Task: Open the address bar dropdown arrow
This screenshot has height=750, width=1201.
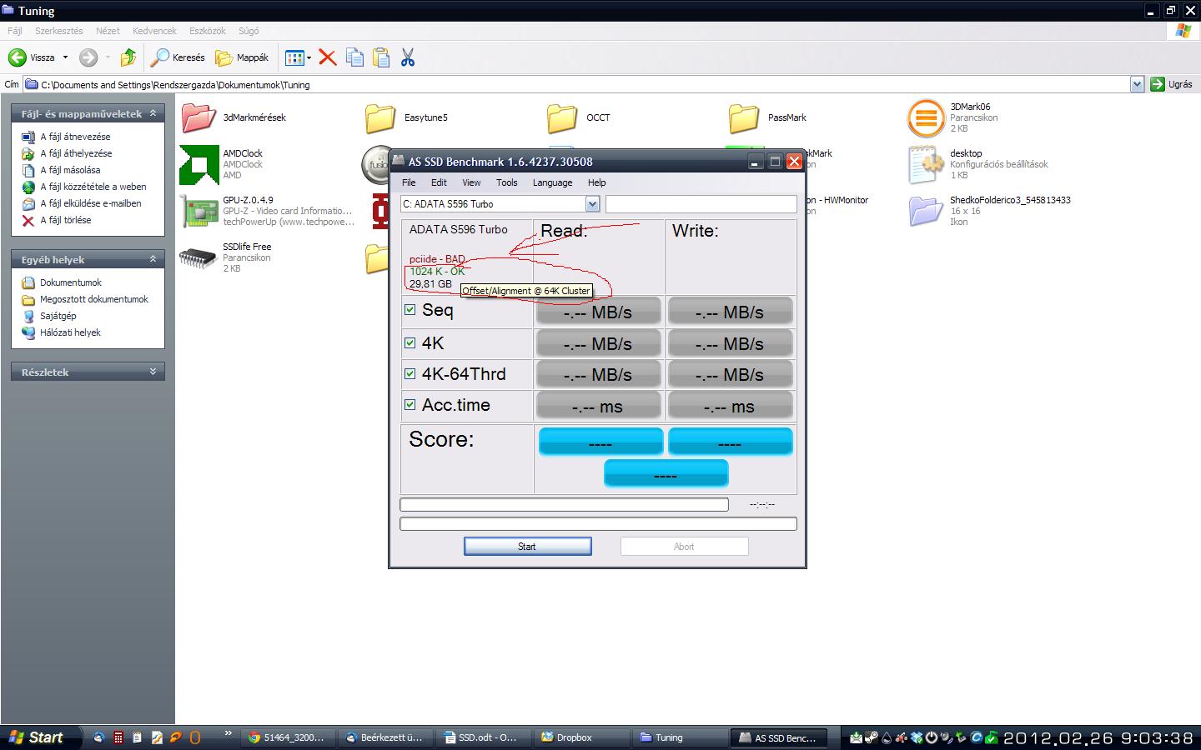Action: pyautogui.click(x=1137, y=84)
